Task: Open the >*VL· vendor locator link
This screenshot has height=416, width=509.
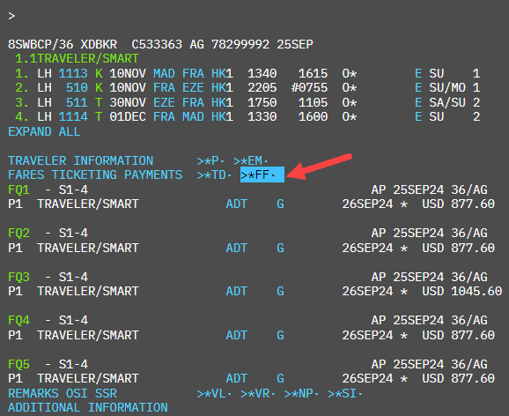Action: (215, 394)
